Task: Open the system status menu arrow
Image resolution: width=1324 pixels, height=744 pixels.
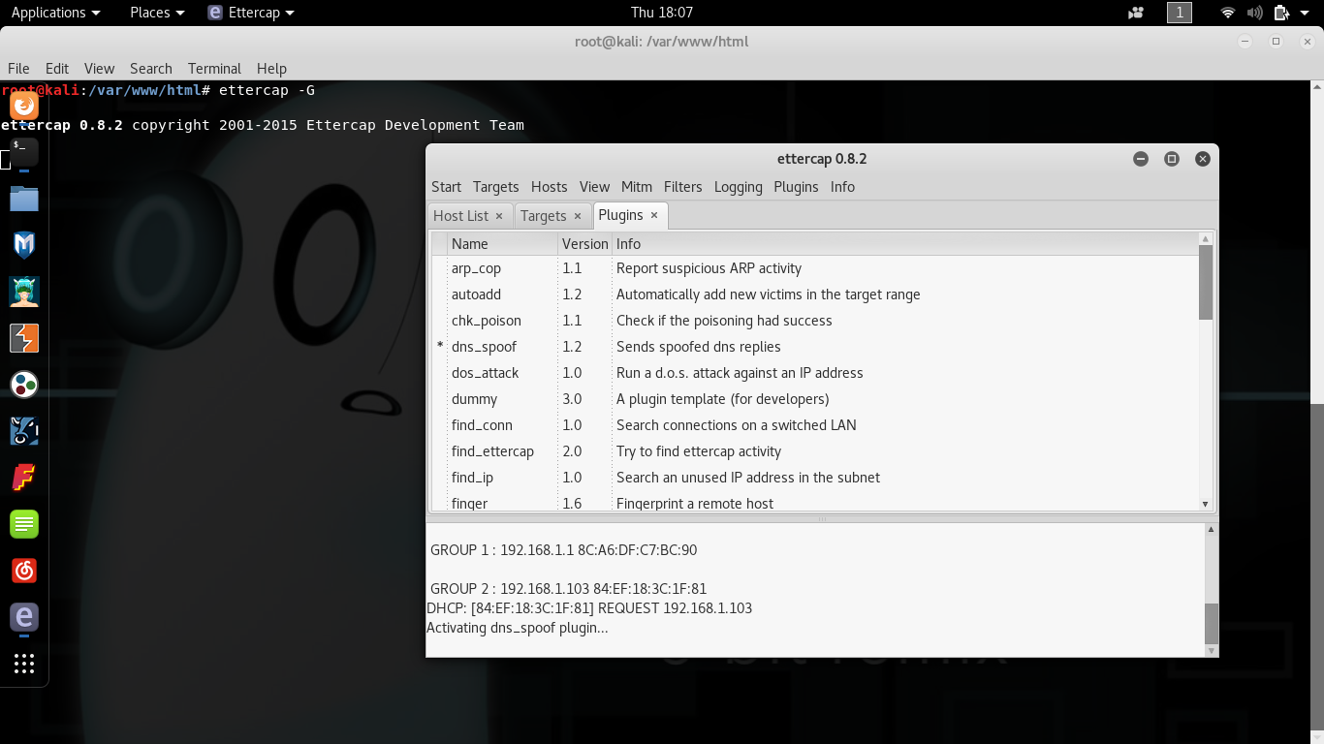Action: (x=1305, y=13)
